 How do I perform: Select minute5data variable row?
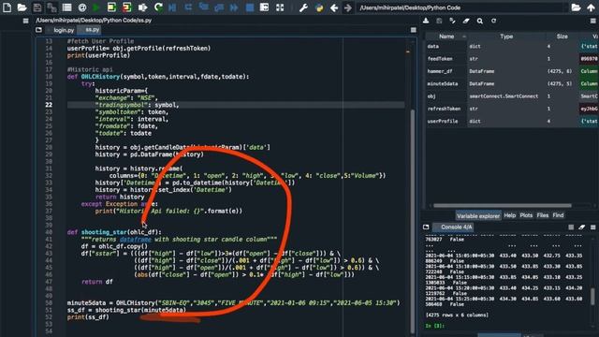[x=512, y=83]
